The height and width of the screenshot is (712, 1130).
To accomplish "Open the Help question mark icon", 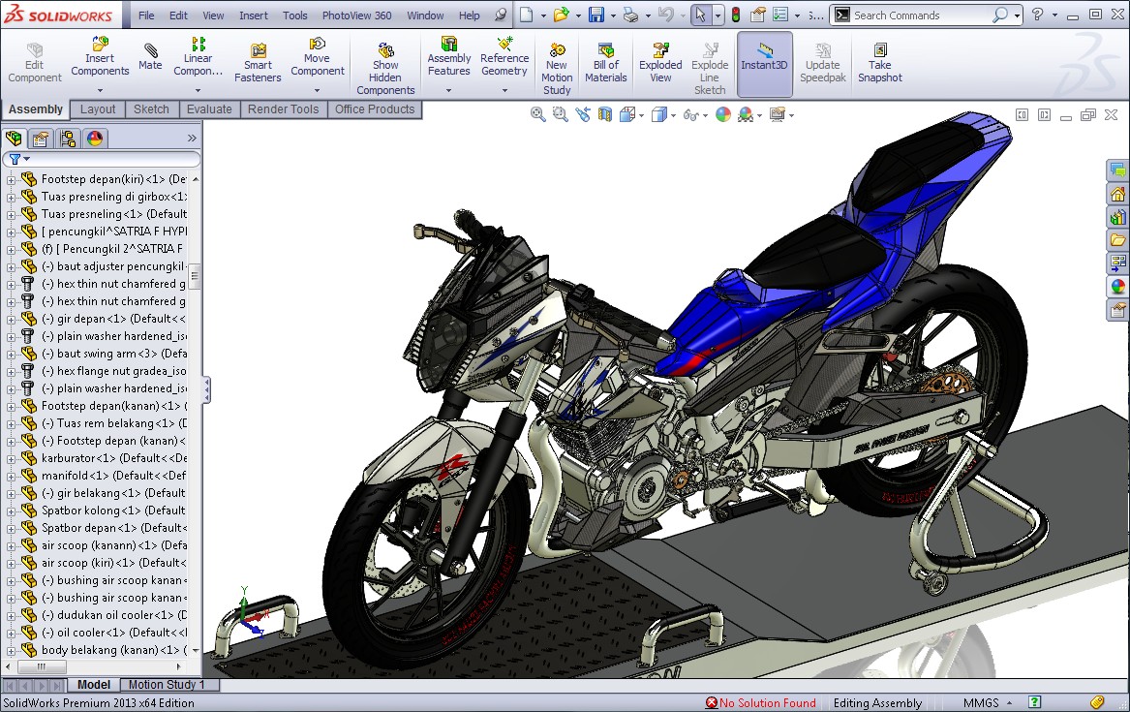I will coord(1037,15).
